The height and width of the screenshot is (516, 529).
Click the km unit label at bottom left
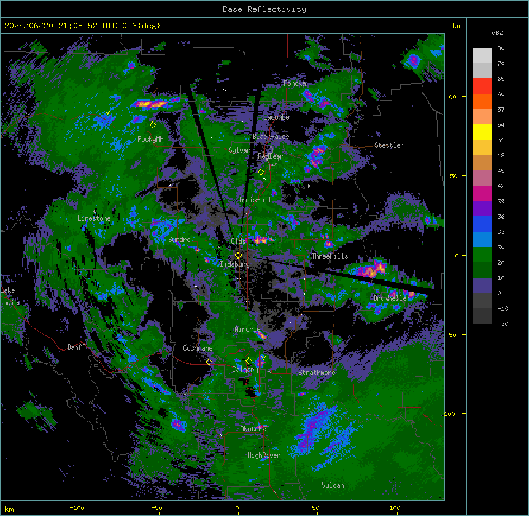[x=9, y=509]
